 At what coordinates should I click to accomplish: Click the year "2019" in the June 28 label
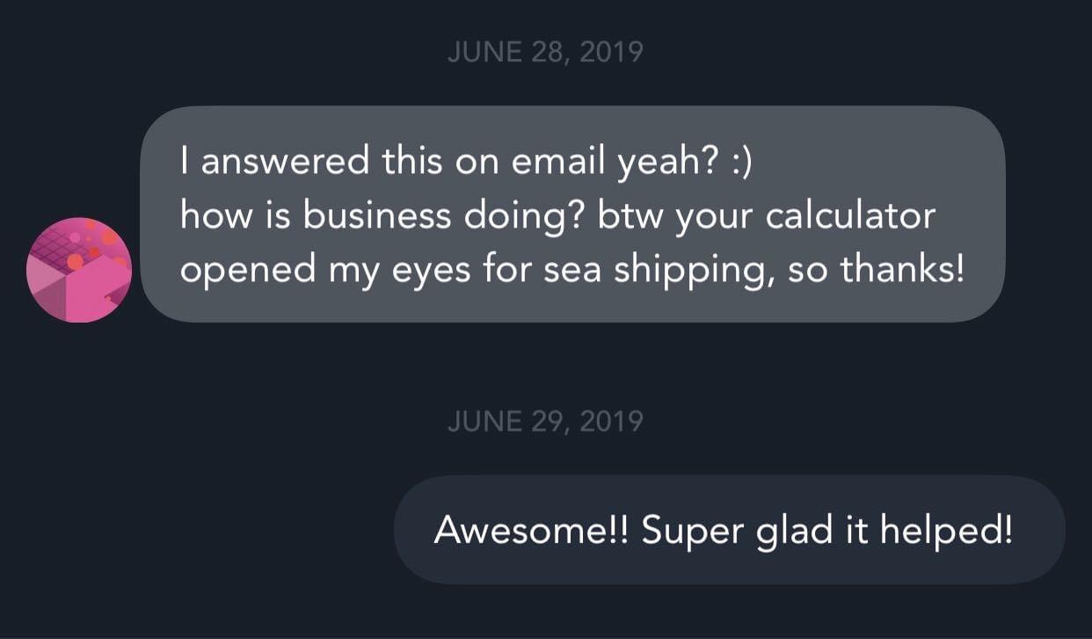(x=611, y=52)
